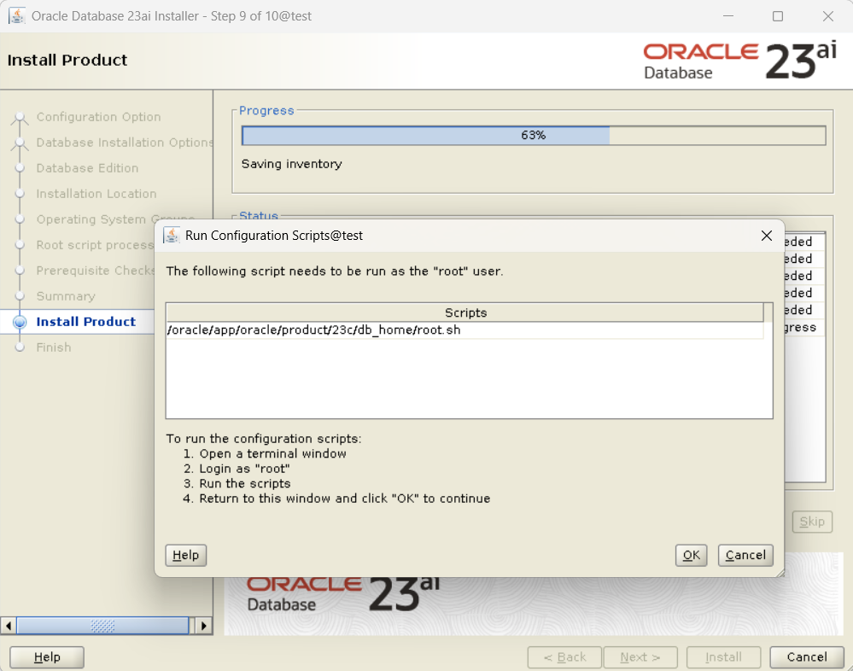The width and height of the screenshot is (853, 671).
Task: Minimize the installer window
Action: coord(728,15)
